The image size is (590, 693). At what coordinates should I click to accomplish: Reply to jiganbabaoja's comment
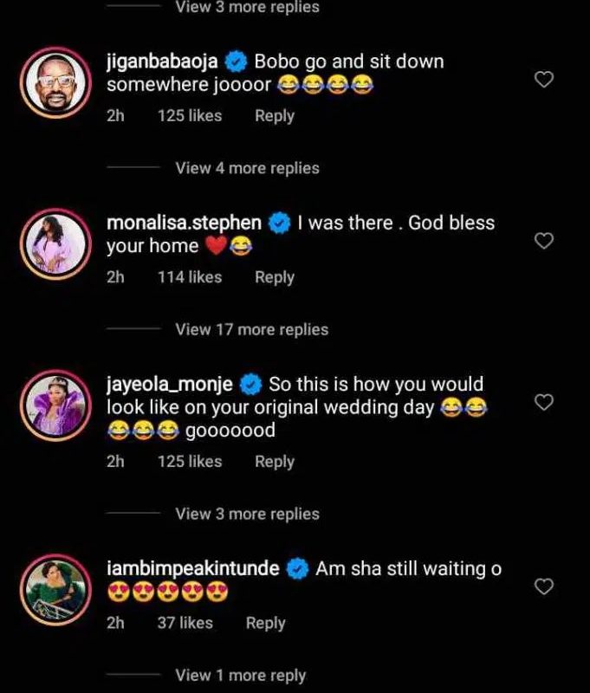(x=275, y=115)
